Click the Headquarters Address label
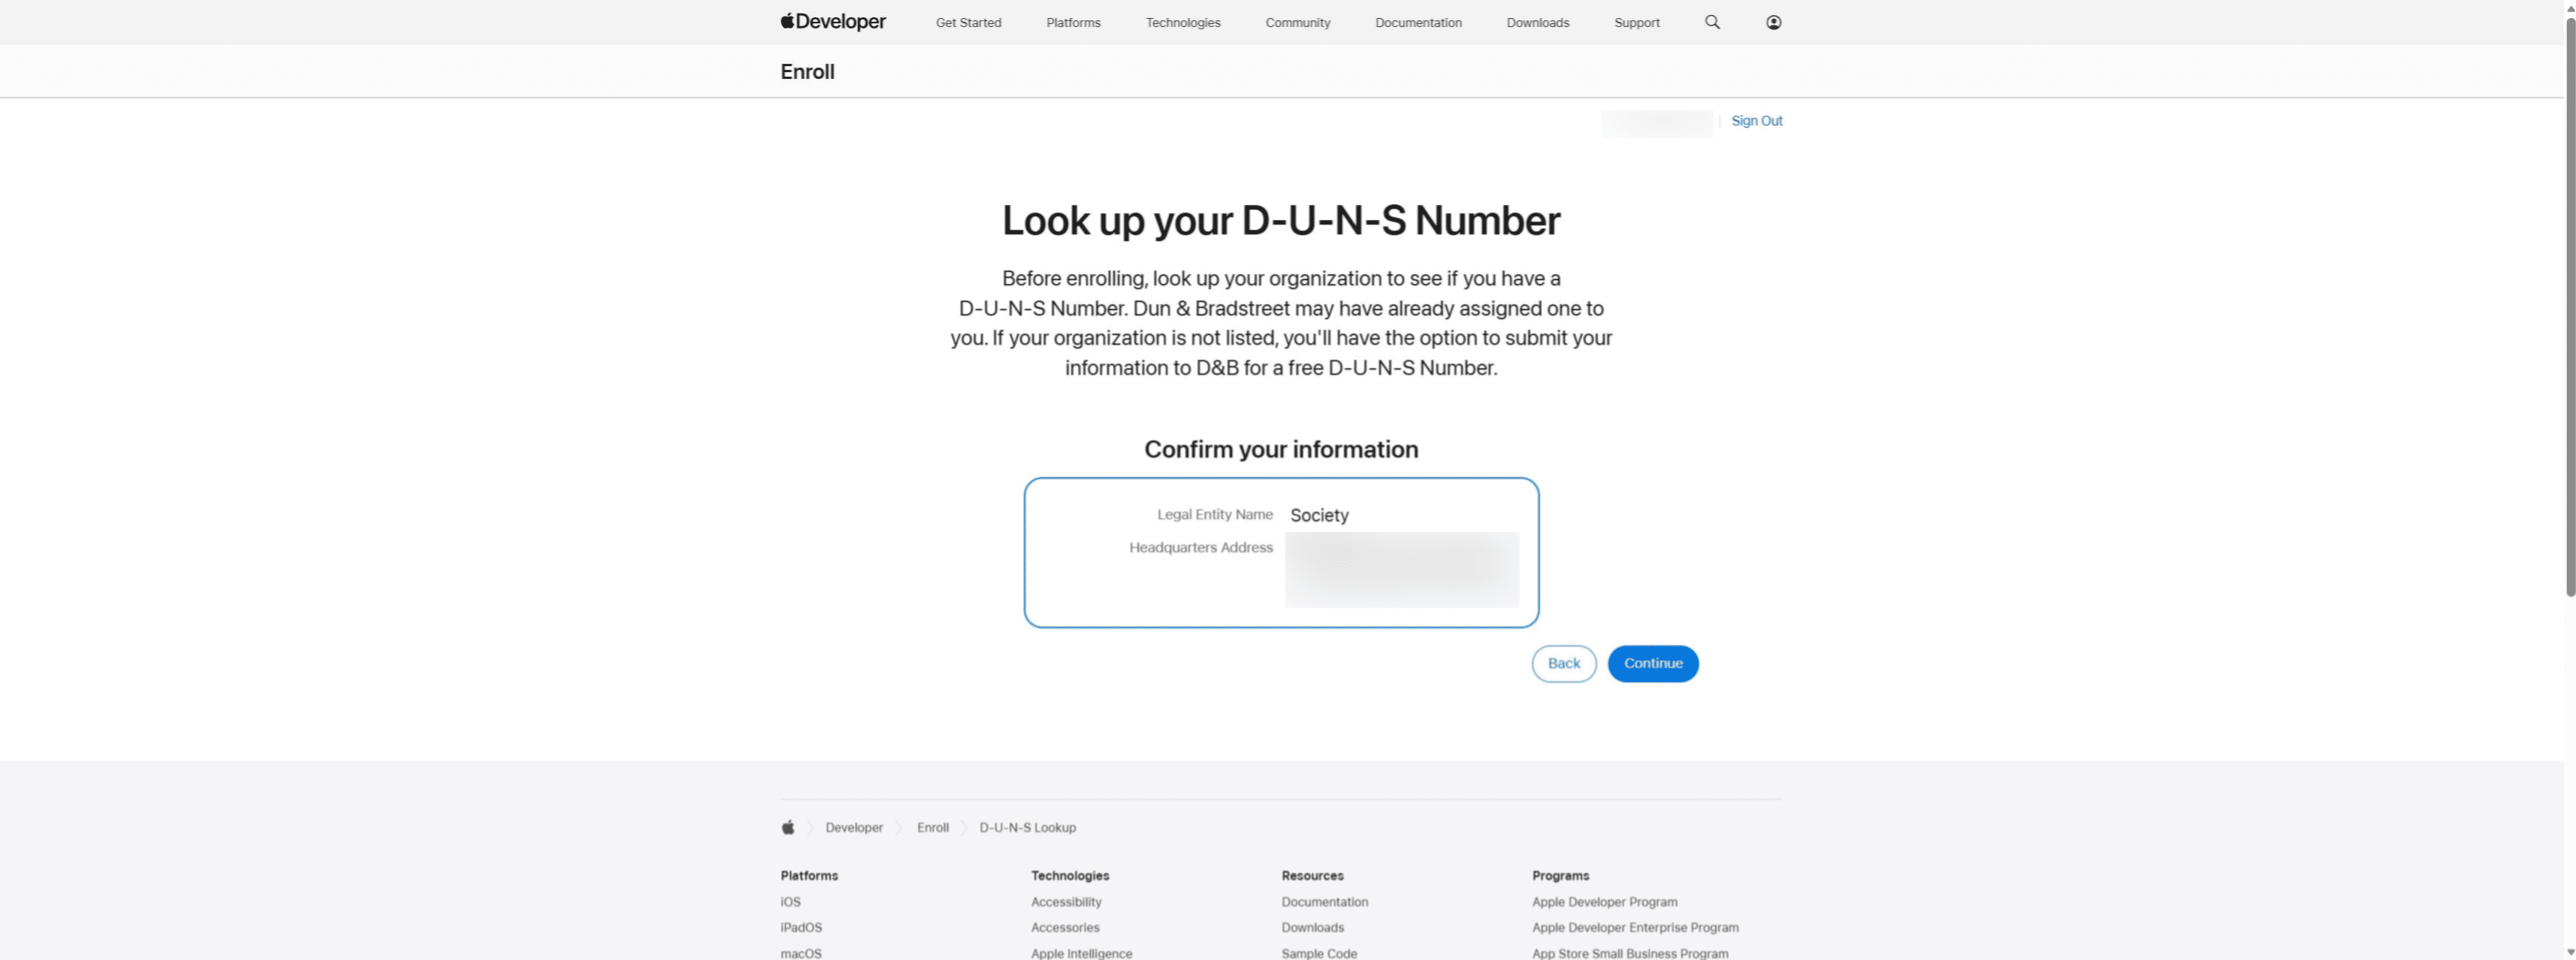 click(1200, 547)
